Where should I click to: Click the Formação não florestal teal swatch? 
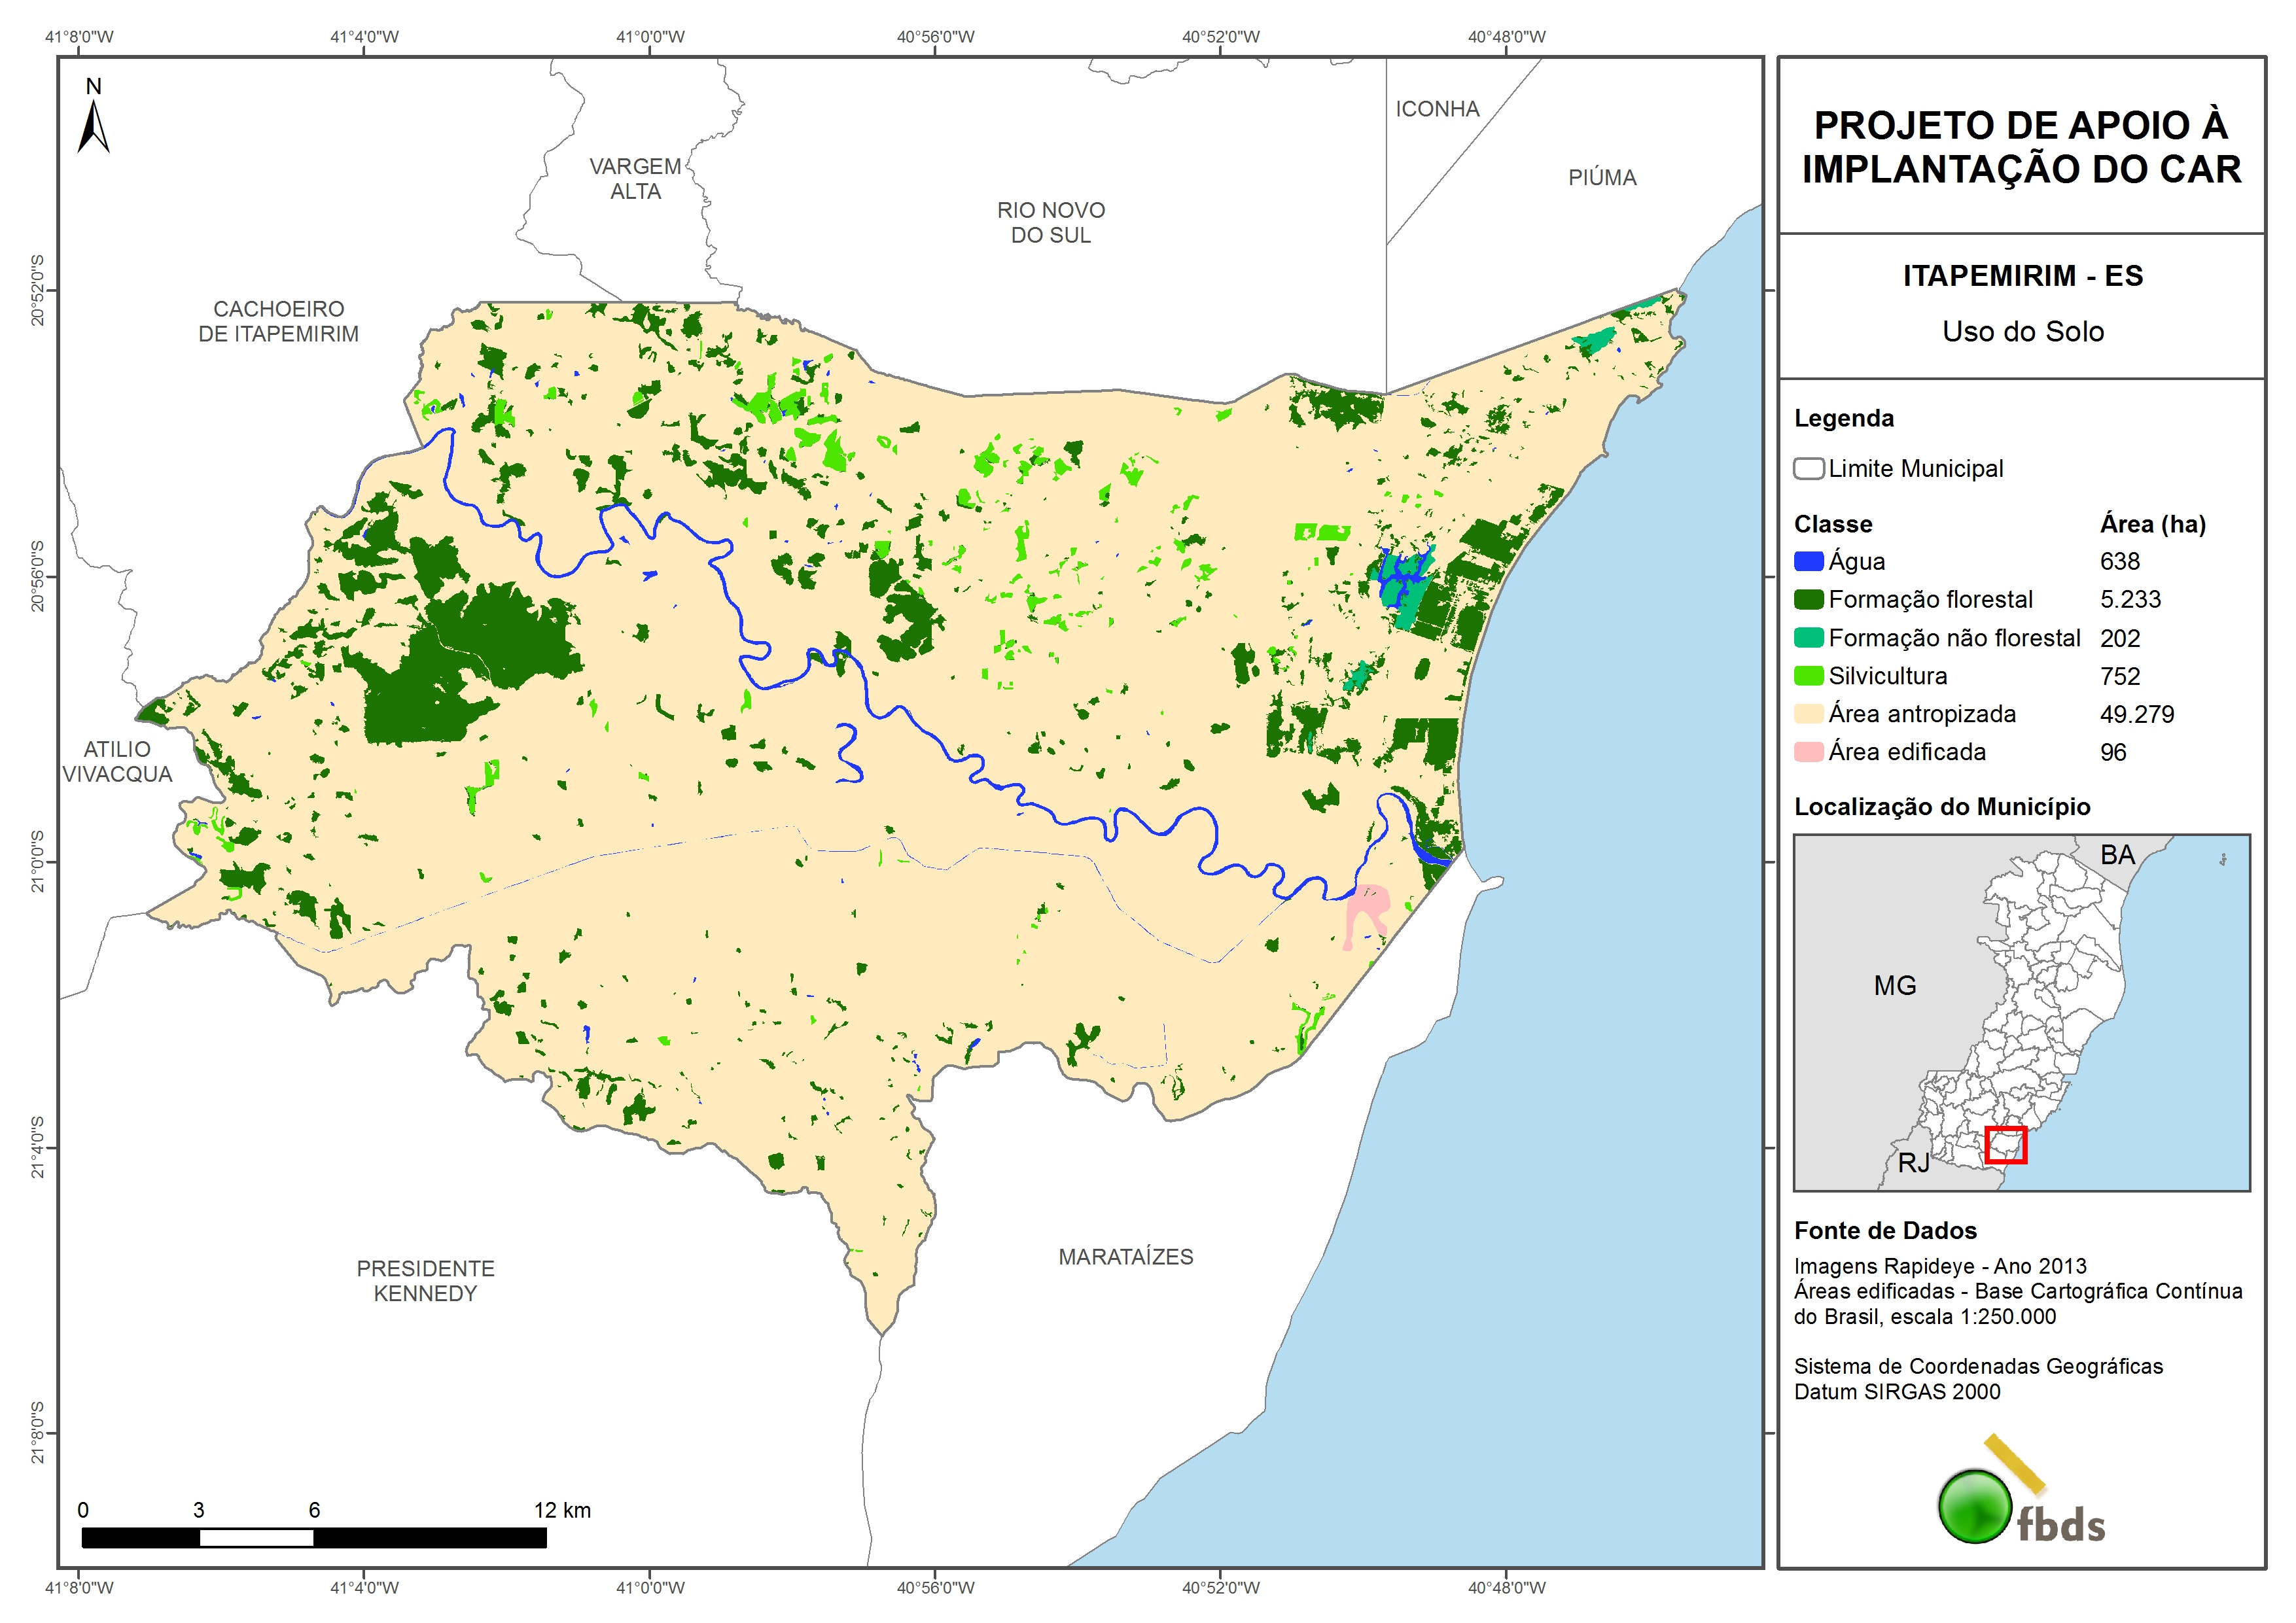pyautogui.click(x=1808, y=638)
